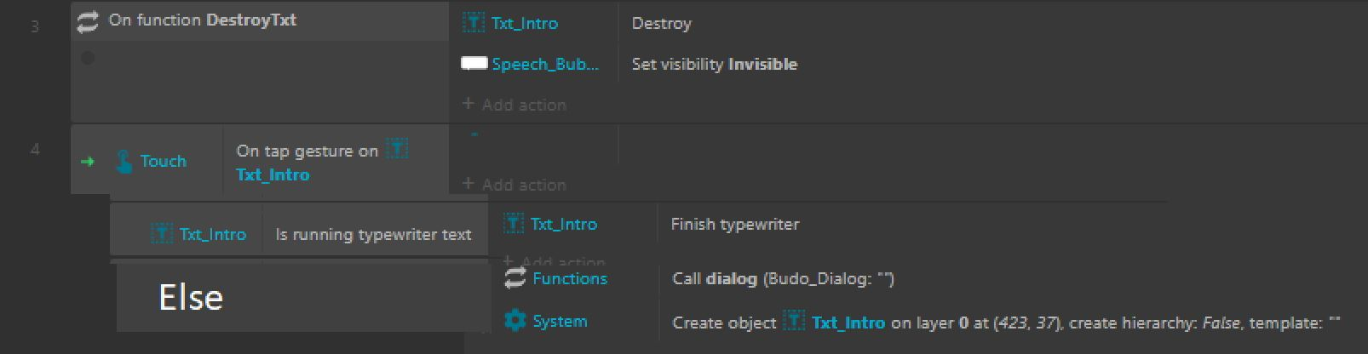Viewport: 1368px width, 354px height.
Task: Click Add action under tap gesture event
Action: [514, 184]
